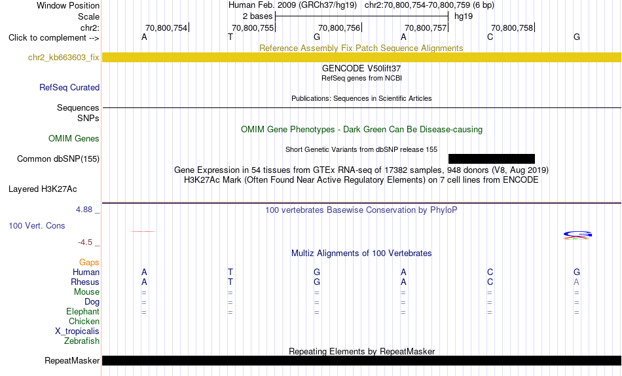This screenshot has width=622, height=376.
Task: Click the X_tropicalis species label
Action: pos(77,331)
